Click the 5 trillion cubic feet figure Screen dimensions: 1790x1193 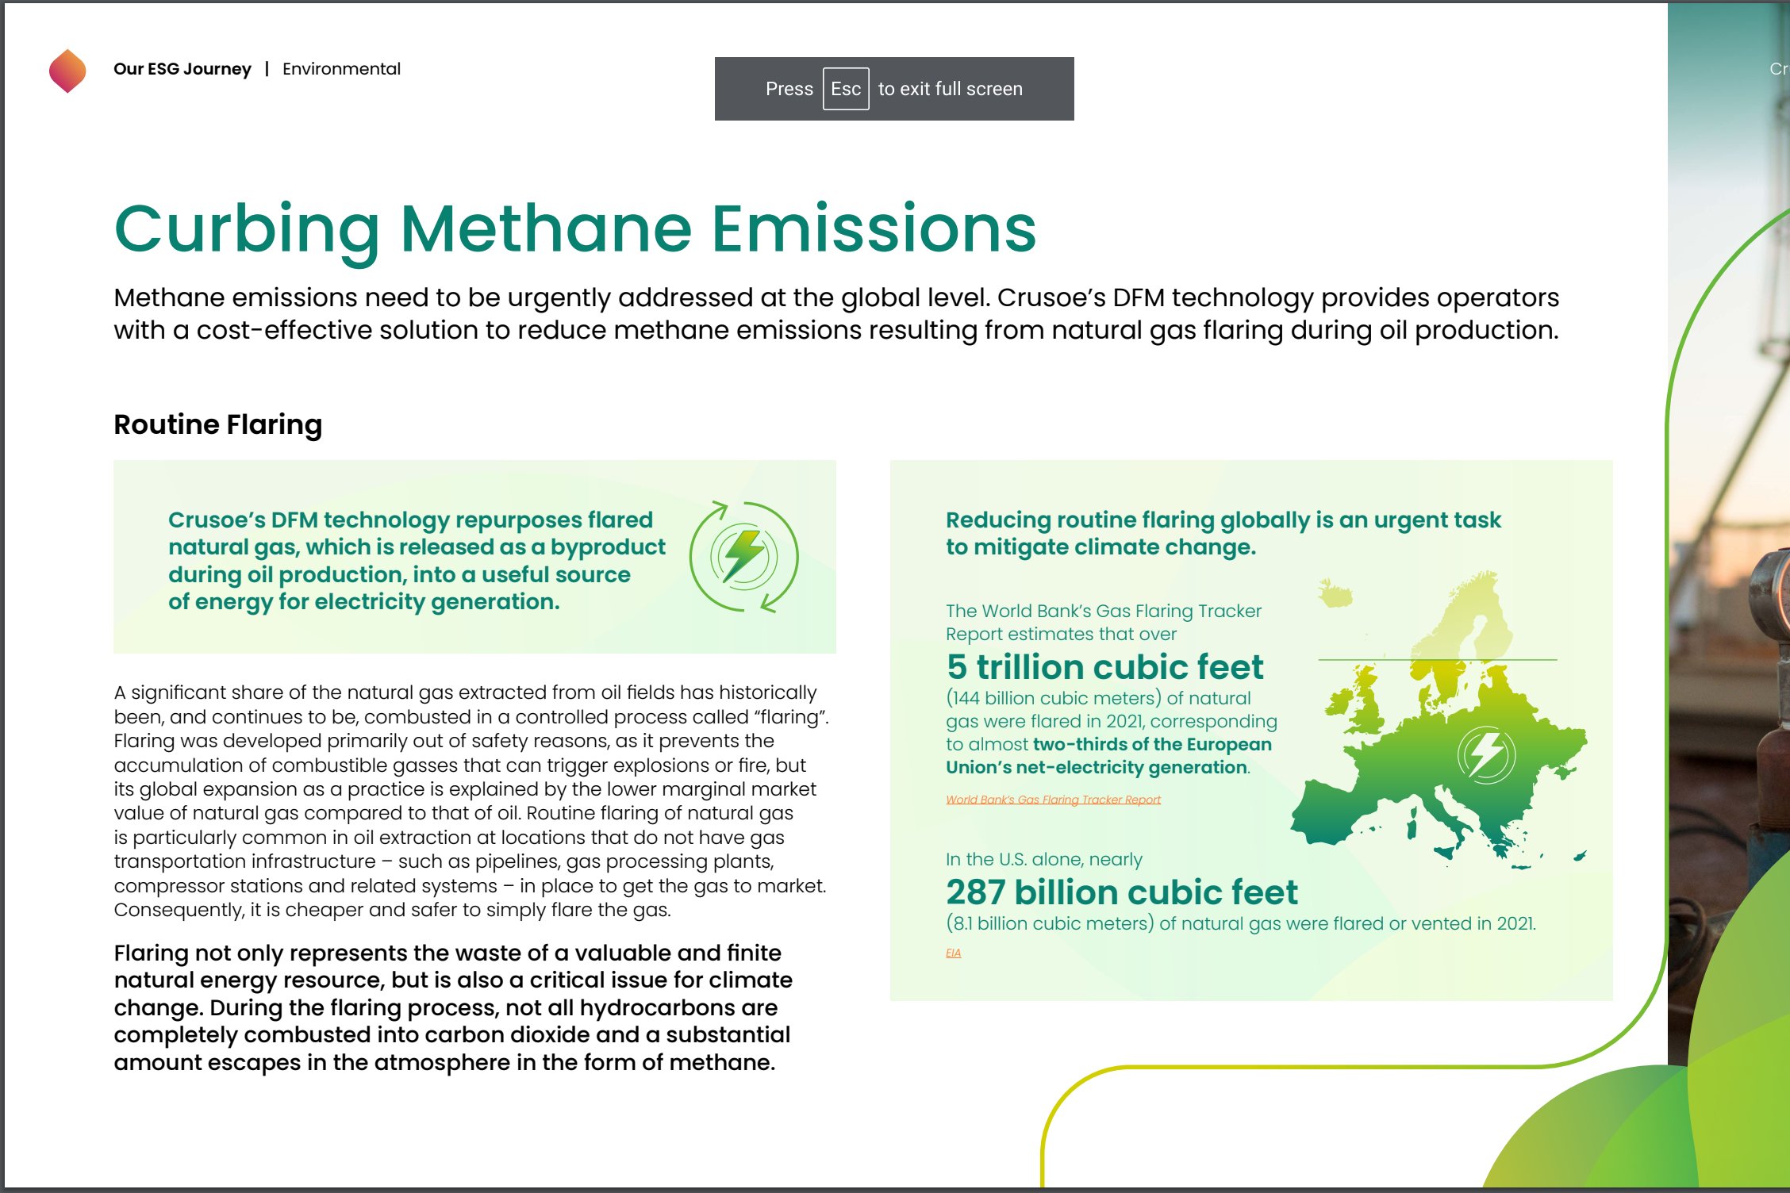click(x=1104, y=667)
